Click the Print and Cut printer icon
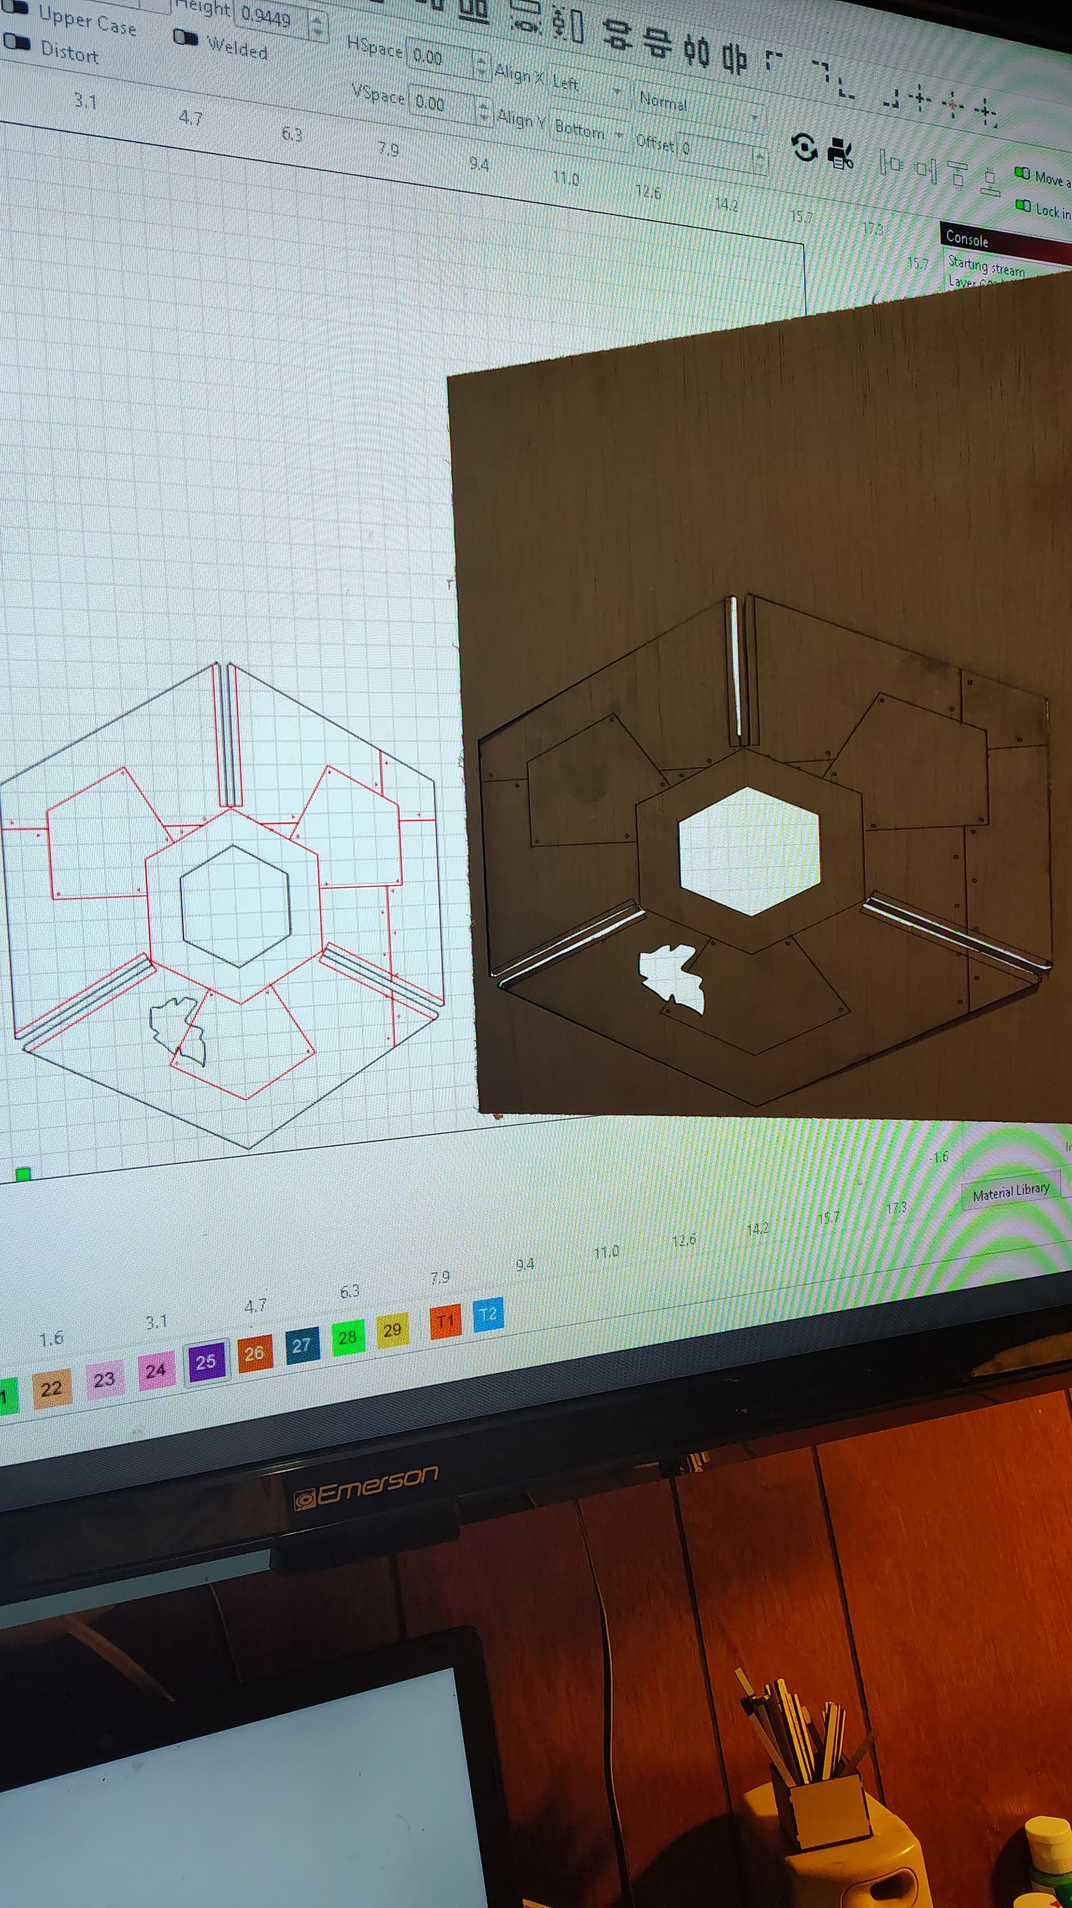Screen dimensions: 1072x1908 click(841, 153)
